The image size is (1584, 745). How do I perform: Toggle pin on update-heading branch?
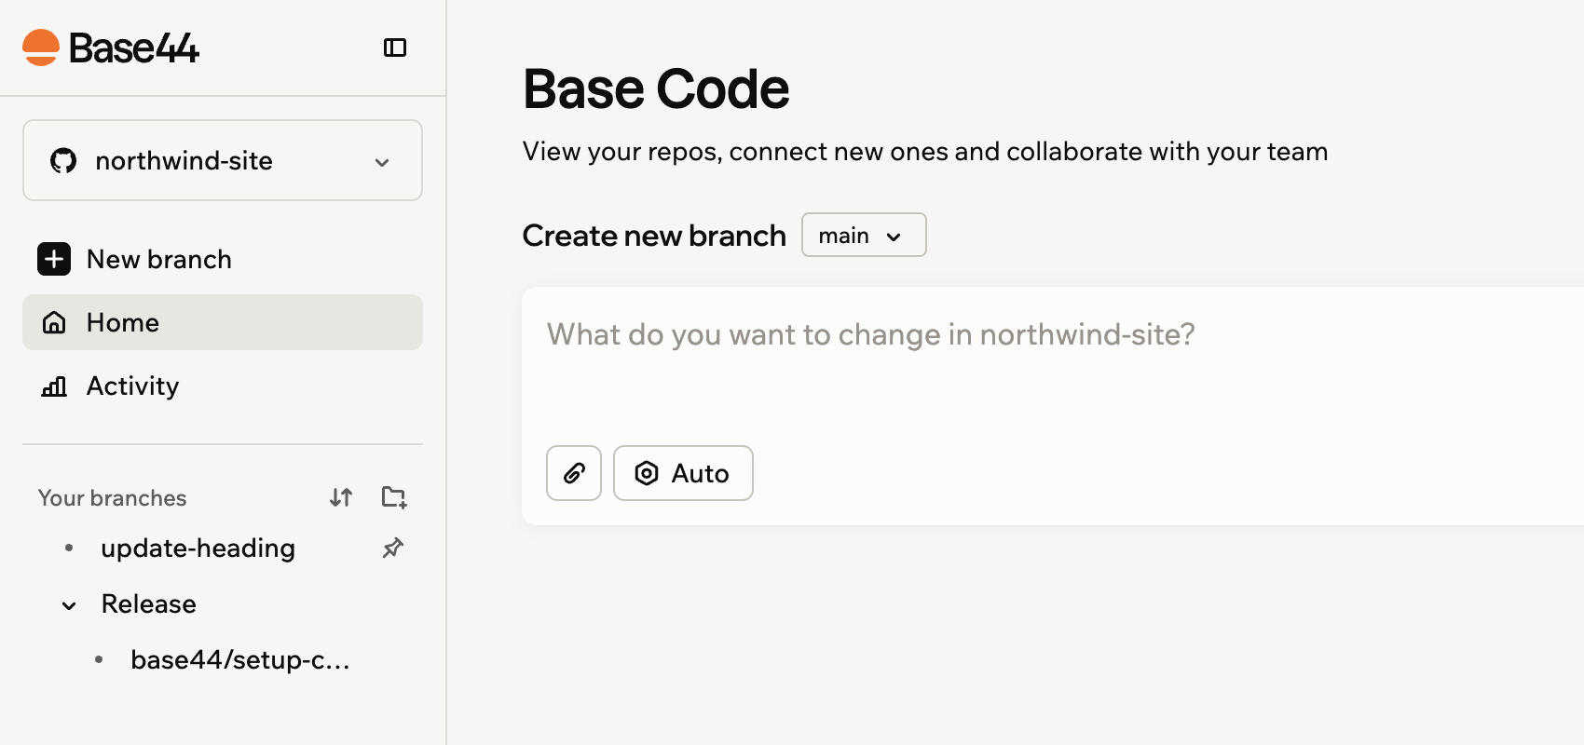pos(393,548)
